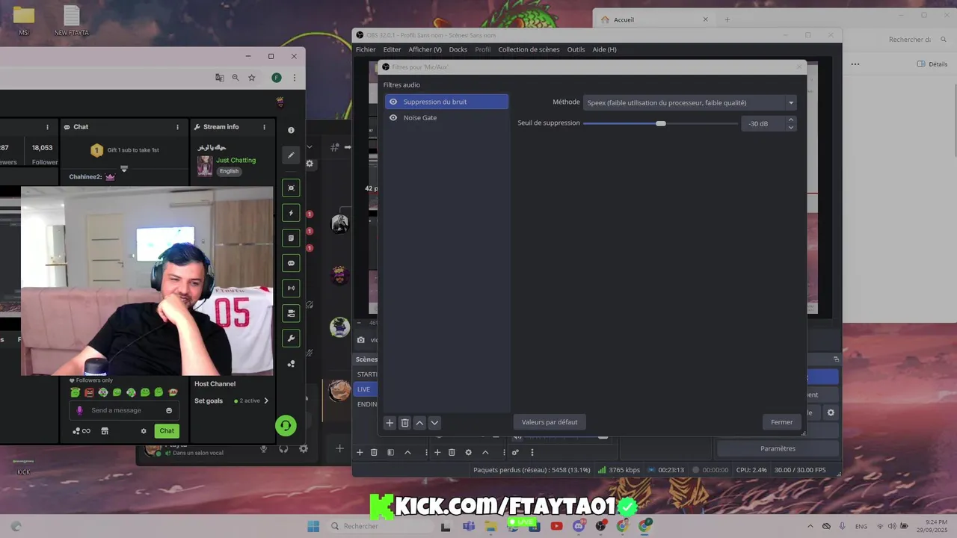This screenshot has height=538, width=957.
Task: Select the LIVE scene in OBS
Action: (x=366, y=389)
